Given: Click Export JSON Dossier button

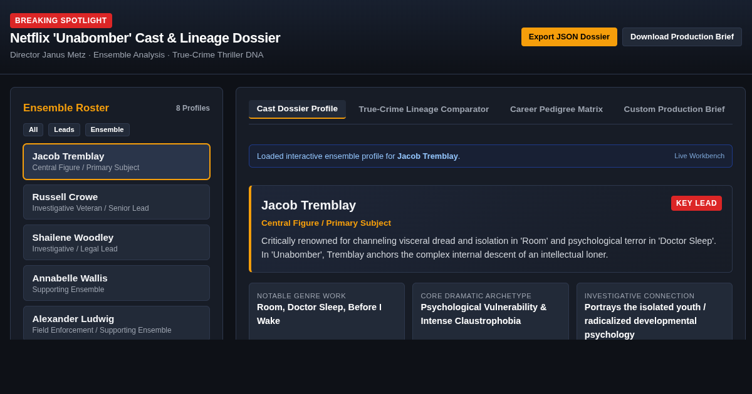Looking at the screenshot, I should click(569, 37).
